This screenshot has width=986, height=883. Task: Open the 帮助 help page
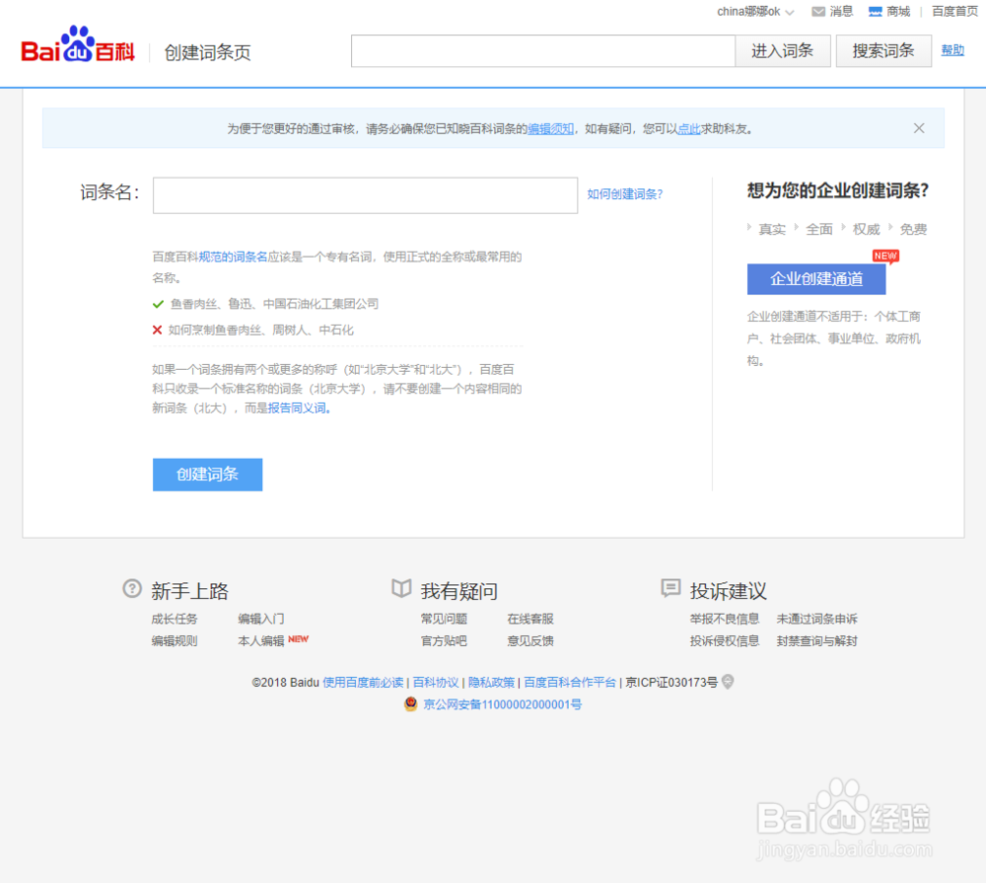[x=952, y=50]
